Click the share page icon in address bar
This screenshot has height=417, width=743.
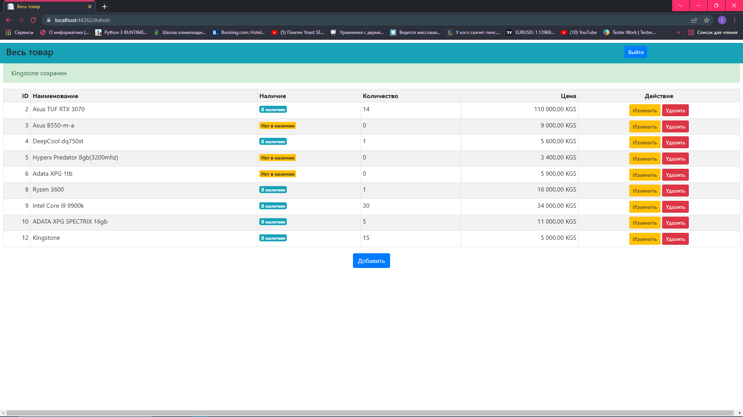pyautogui.click(x=694, y=20)
